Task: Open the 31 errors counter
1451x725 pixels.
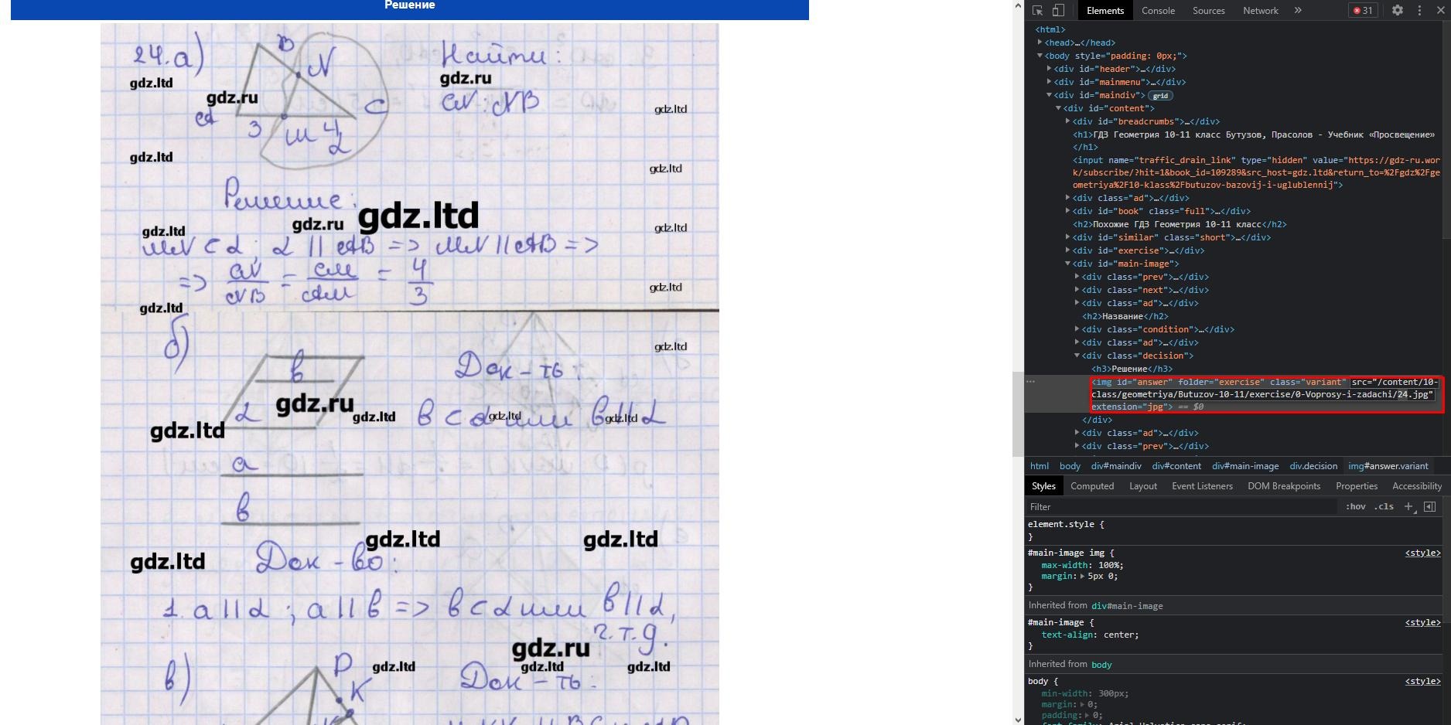Action: 1363,11
